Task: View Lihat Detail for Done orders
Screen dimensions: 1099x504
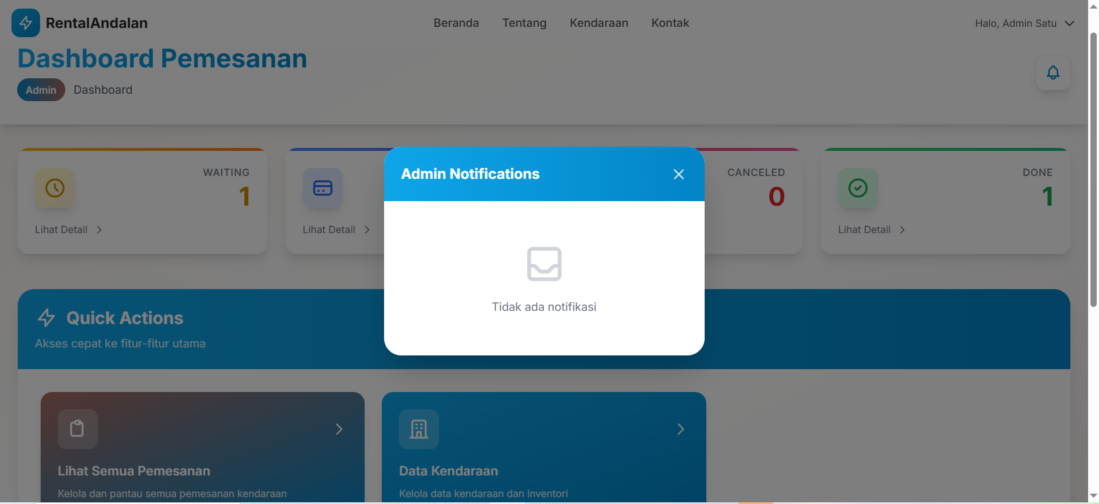Action: (x=871, y=230)
